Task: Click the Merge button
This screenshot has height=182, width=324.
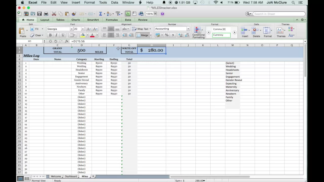Action: point(142,35)
